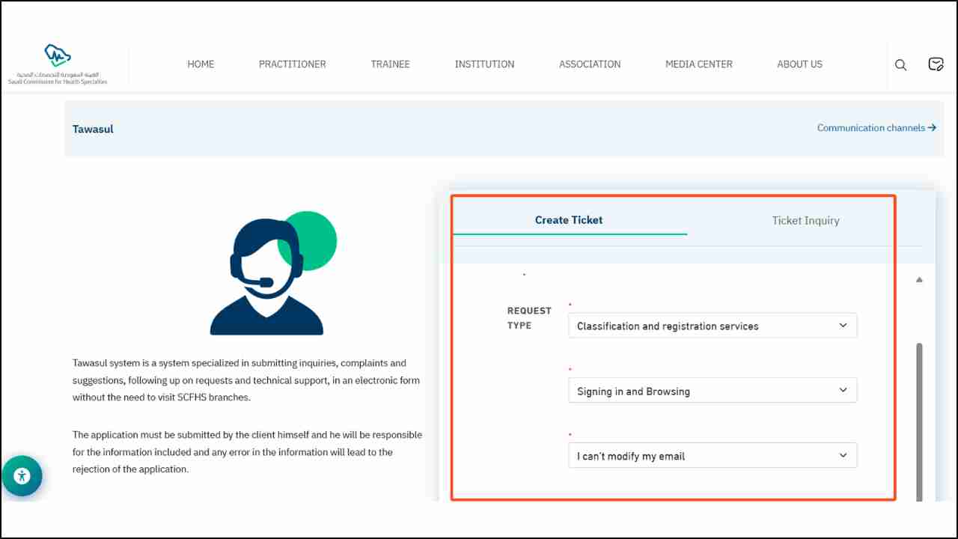Open the MEDIA CENTER menu
The height and width of the screenshot is (539, 958).
698,64
